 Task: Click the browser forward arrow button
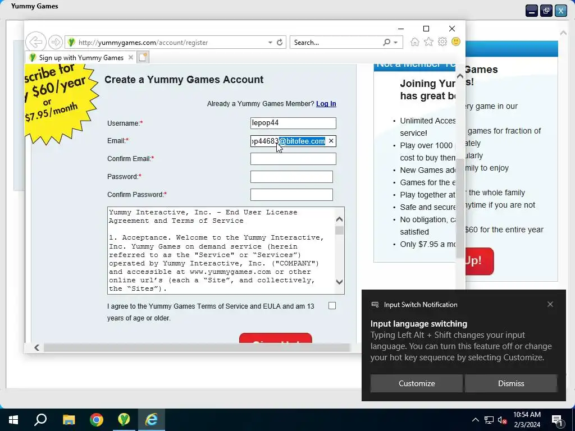[56, 42]
